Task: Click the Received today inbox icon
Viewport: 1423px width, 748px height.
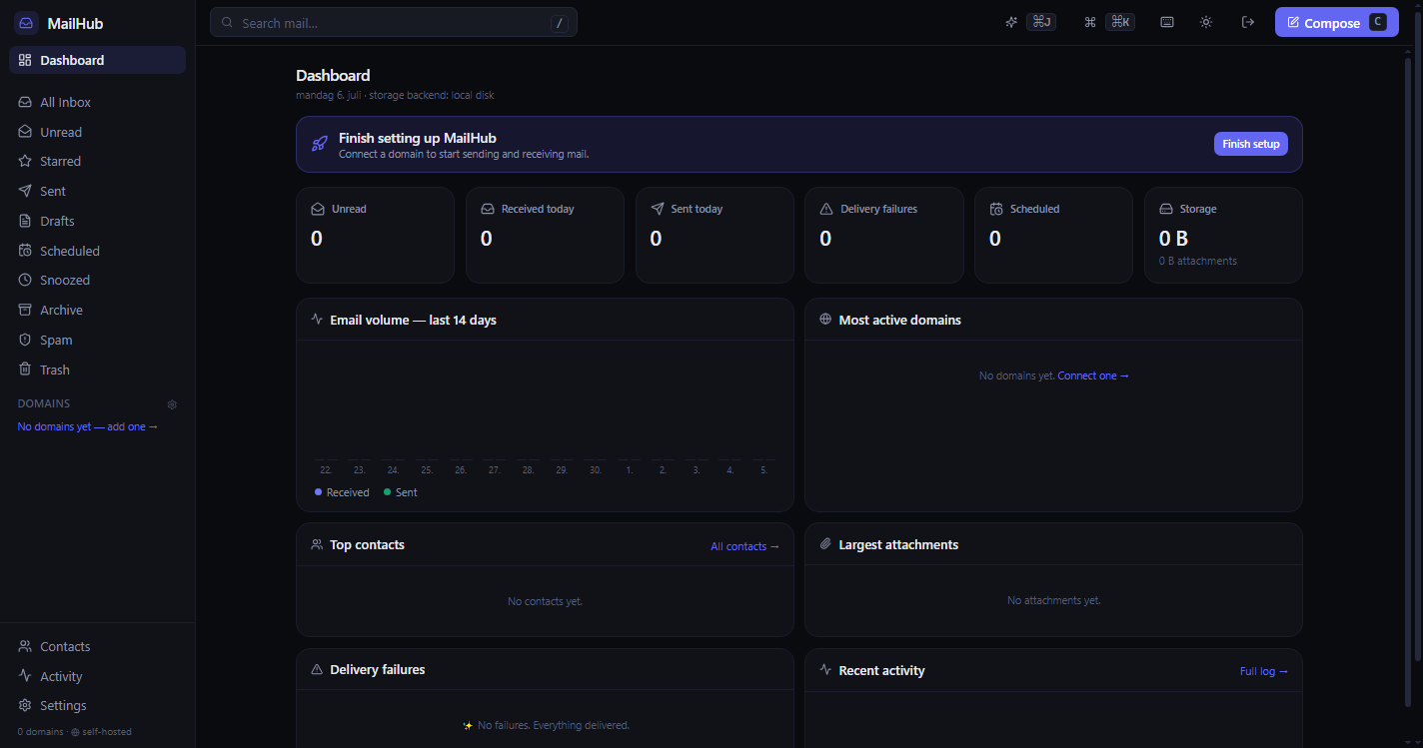Action: click(x=488, y=209)
